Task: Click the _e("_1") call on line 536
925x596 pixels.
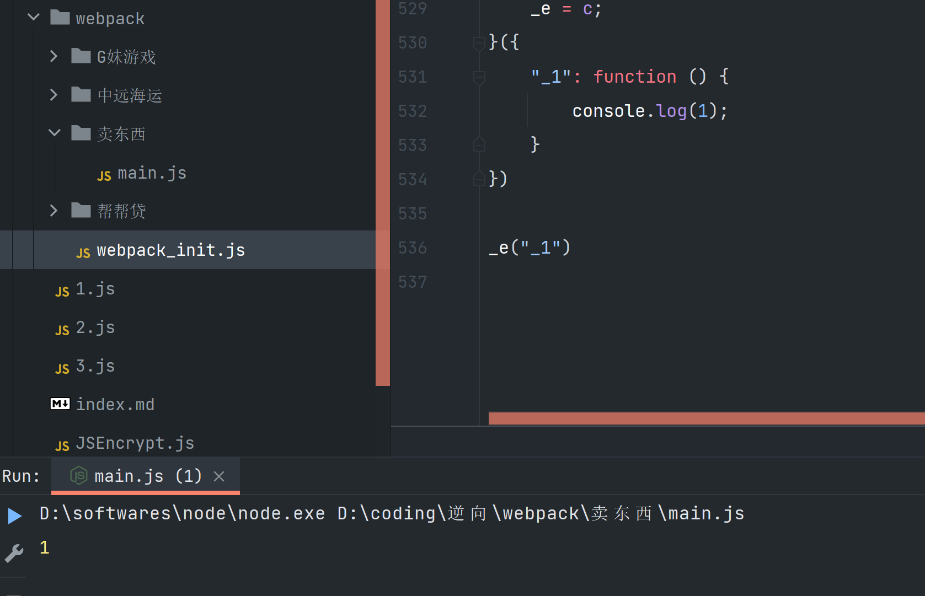Action: pos(530,248)
